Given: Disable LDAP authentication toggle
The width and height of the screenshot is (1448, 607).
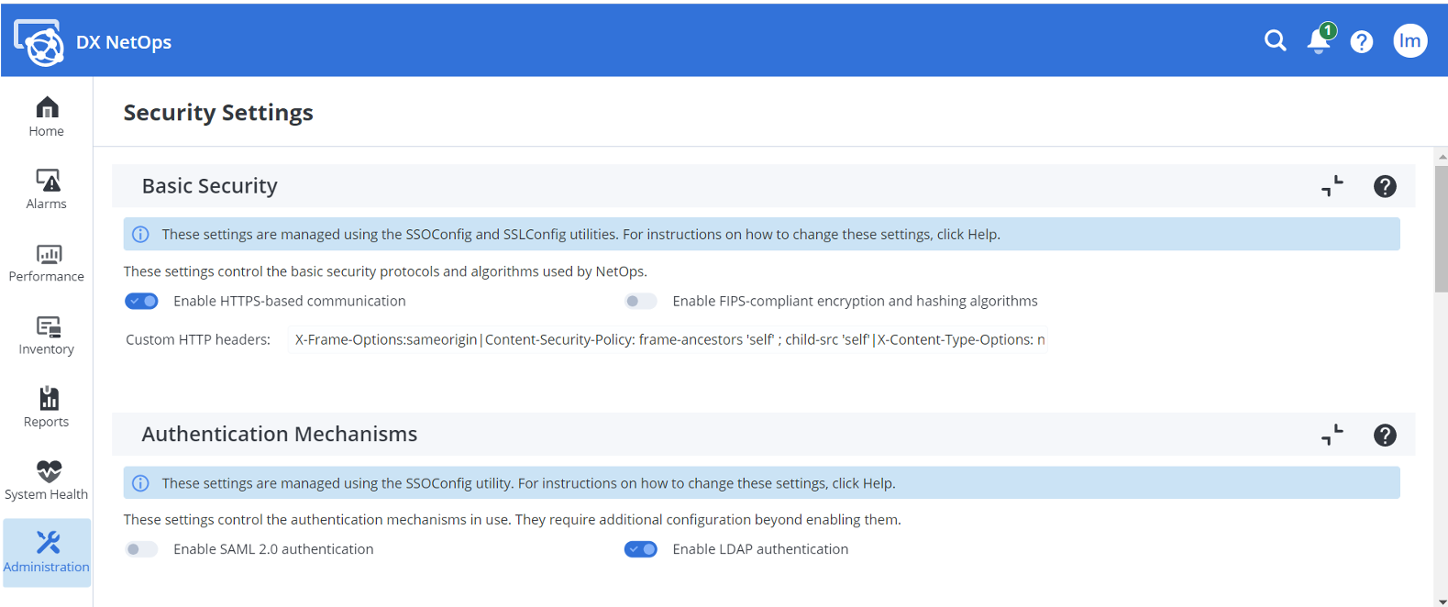Looking at the screenshot, I should [x=640, y=549].
